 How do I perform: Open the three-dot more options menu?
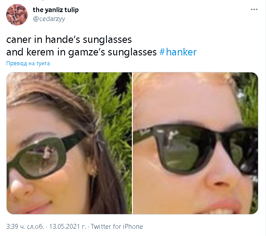coord(254,9)
